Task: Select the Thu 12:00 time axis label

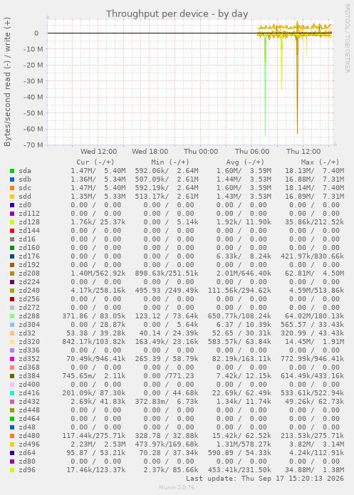Action: coord(303,152)
